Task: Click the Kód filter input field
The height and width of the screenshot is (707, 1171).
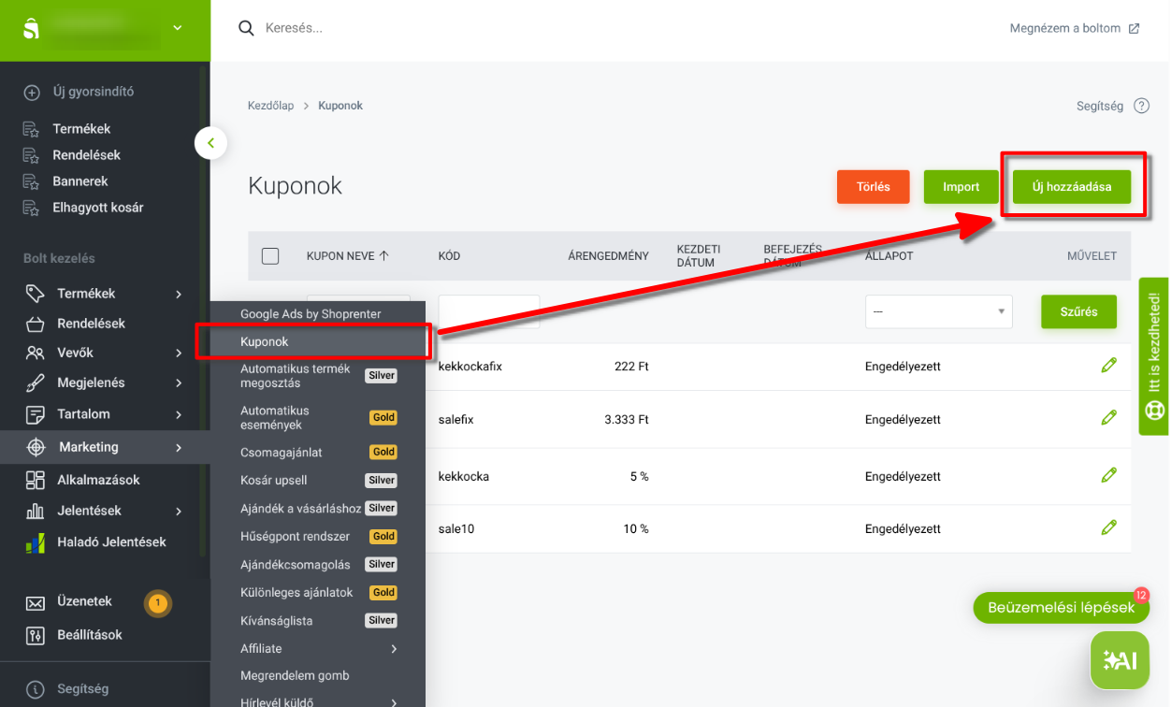Action: pyautogui.click(x=488, y=311)
